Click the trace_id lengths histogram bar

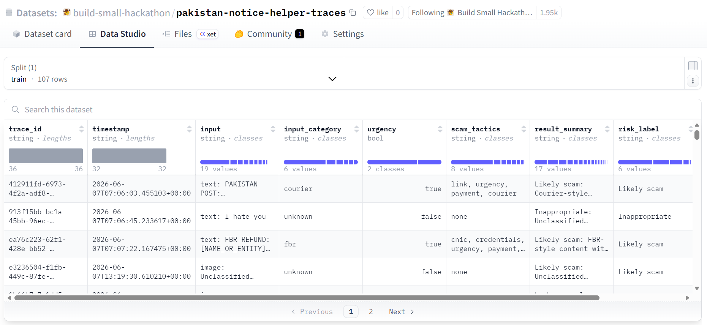46,156
